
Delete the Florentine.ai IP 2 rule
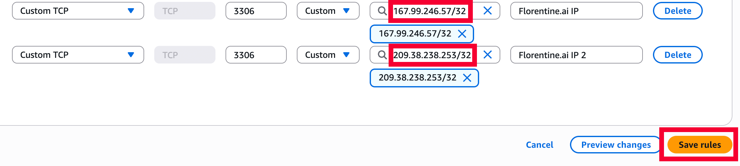(x=678, y=55)
